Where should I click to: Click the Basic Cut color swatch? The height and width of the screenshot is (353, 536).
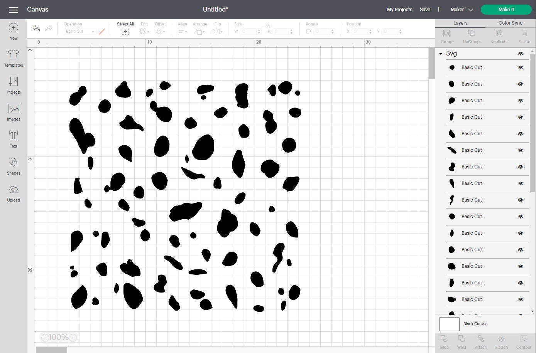point(102,31)
